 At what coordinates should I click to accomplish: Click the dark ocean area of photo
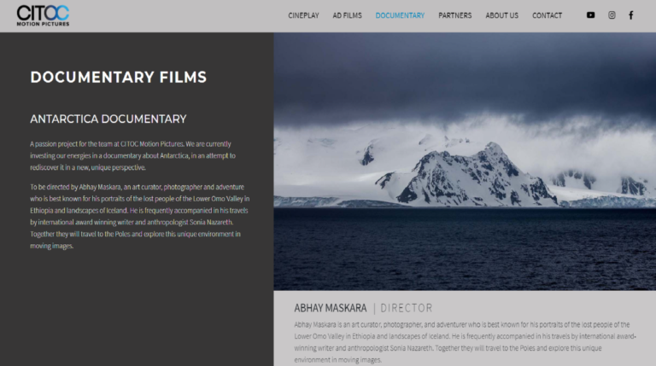[x=465, y=248]
